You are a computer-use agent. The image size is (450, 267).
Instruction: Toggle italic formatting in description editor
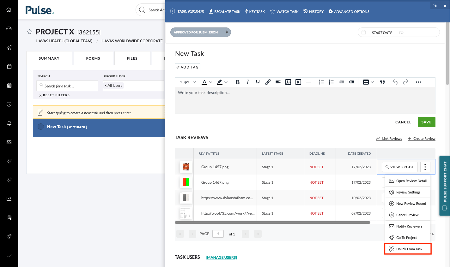coord(248,82)
